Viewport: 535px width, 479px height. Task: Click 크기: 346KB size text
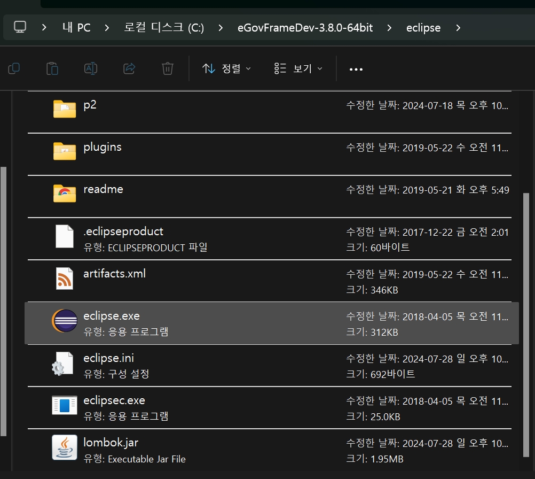[372, 290]
